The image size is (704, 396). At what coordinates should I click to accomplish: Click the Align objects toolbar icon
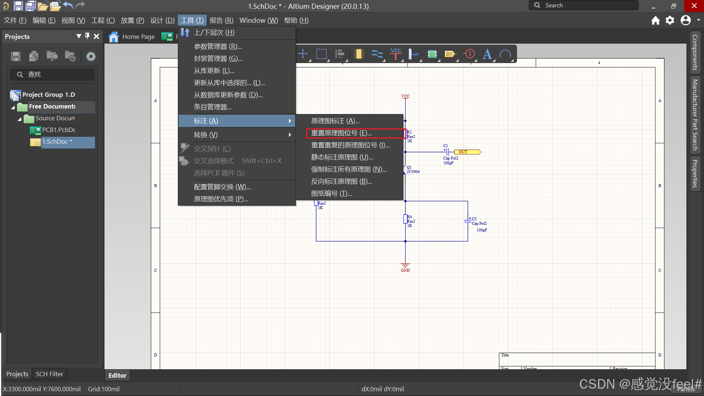340,54
